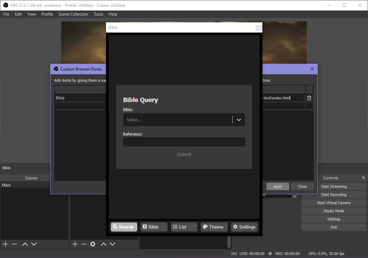
Task: Expand the dropdown below the Close button
Action: coord(294,196)
